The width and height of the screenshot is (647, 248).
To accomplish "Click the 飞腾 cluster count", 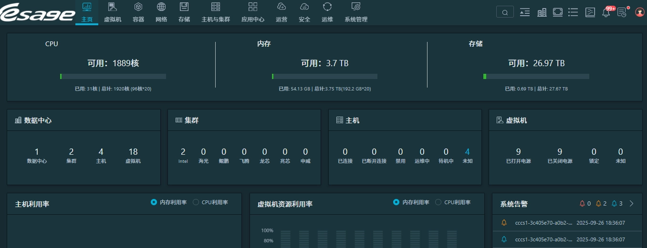I will pos(244,152).
